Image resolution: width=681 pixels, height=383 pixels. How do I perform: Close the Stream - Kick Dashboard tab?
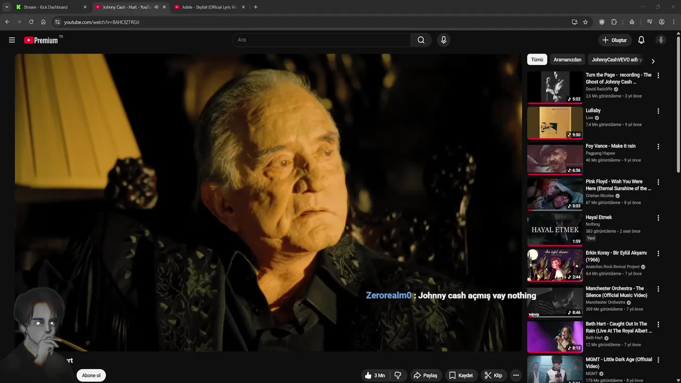click(85, 7)
